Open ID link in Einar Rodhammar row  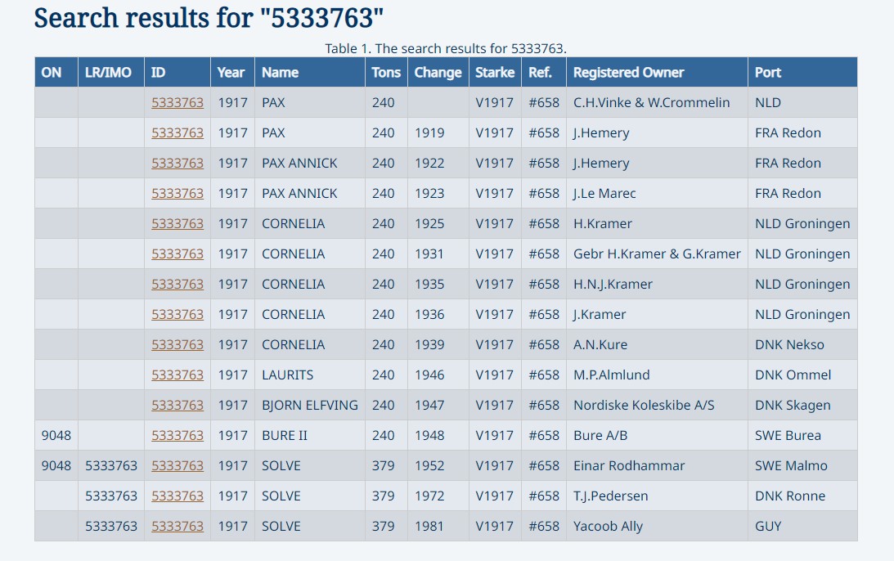177,465
